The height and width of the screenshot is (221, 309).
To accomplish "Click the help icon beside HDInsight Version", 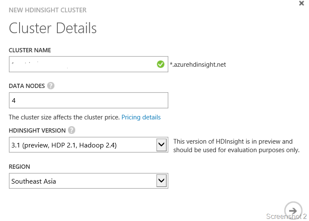I will click(x=71, y=130).
